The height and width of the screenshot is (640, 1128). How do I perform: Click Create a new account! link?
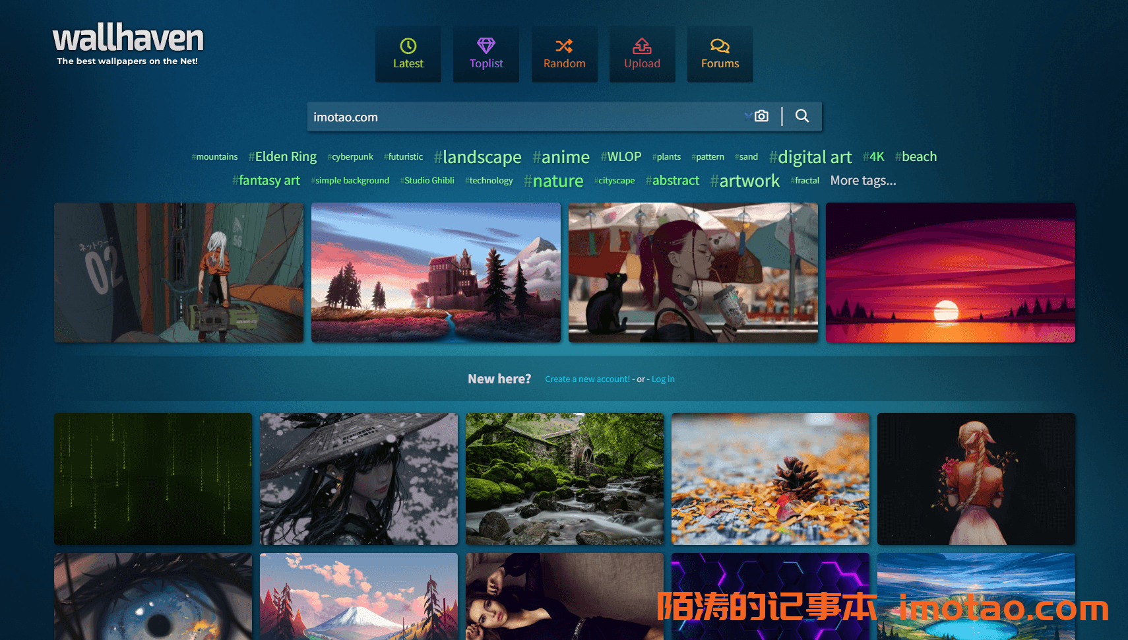coord(587,379)
